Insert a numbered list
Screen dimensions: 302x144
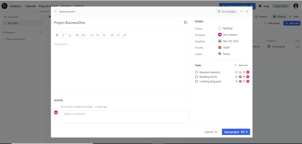98,35
